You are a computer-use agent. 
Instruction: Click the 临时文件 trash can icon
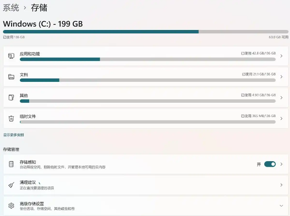(11, 118)
